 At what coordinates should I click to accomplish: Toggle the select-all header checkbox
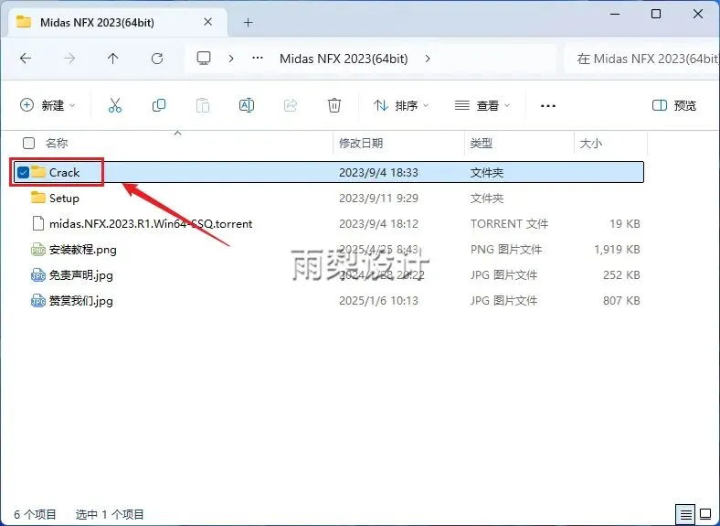pyautogui.click(x=28, y=143)
